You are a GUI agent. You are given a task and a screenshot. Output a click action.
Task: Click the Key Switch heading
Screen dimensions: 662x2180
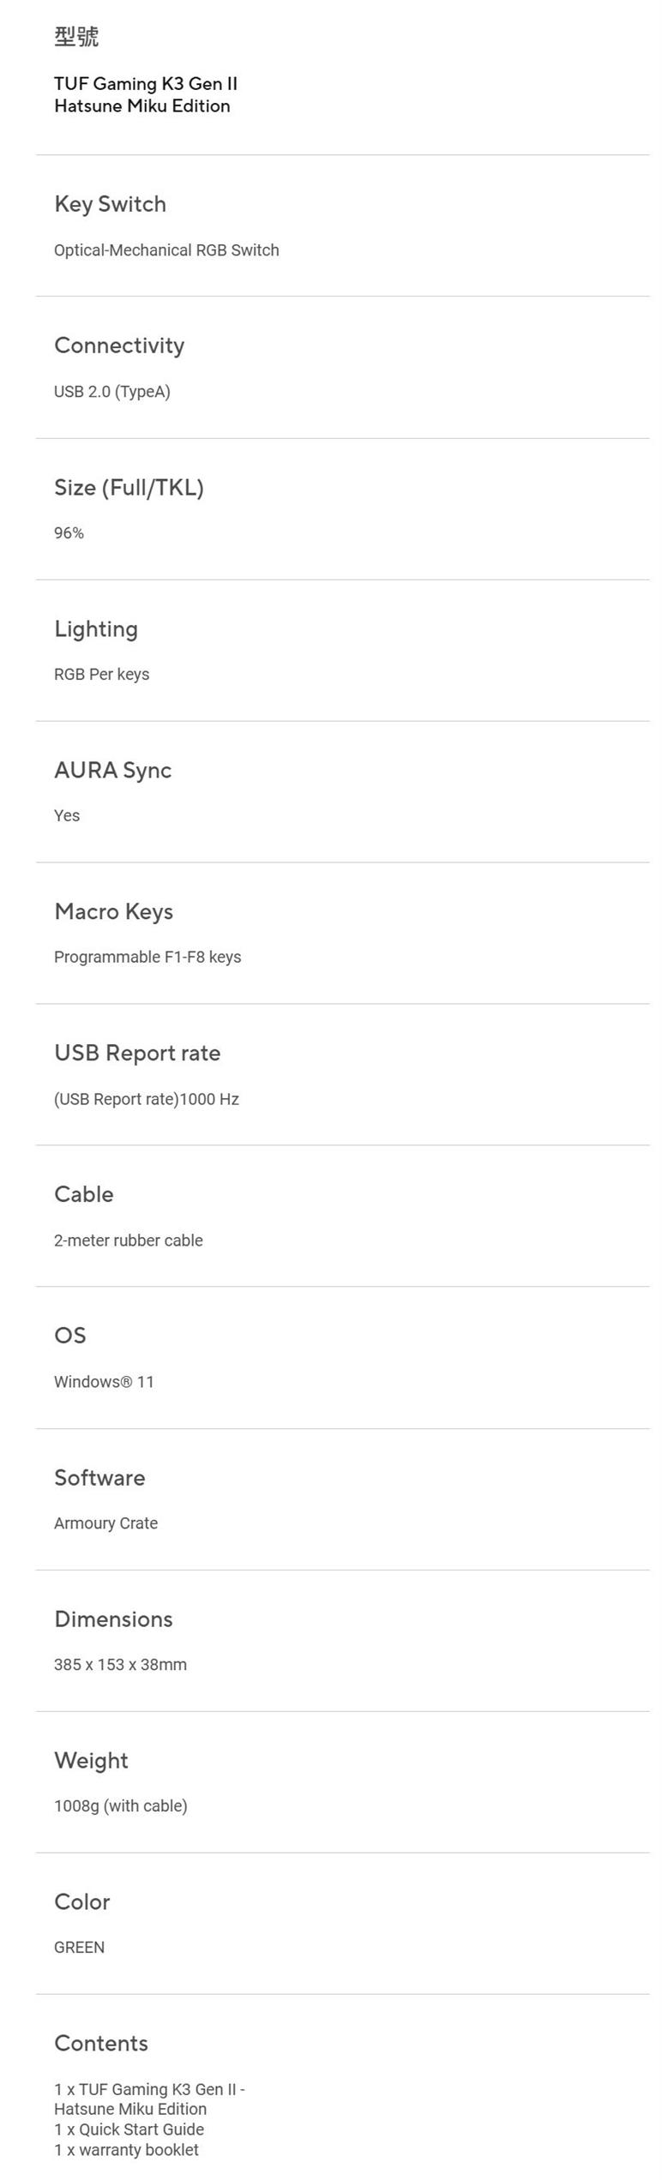tap(110, 204)
